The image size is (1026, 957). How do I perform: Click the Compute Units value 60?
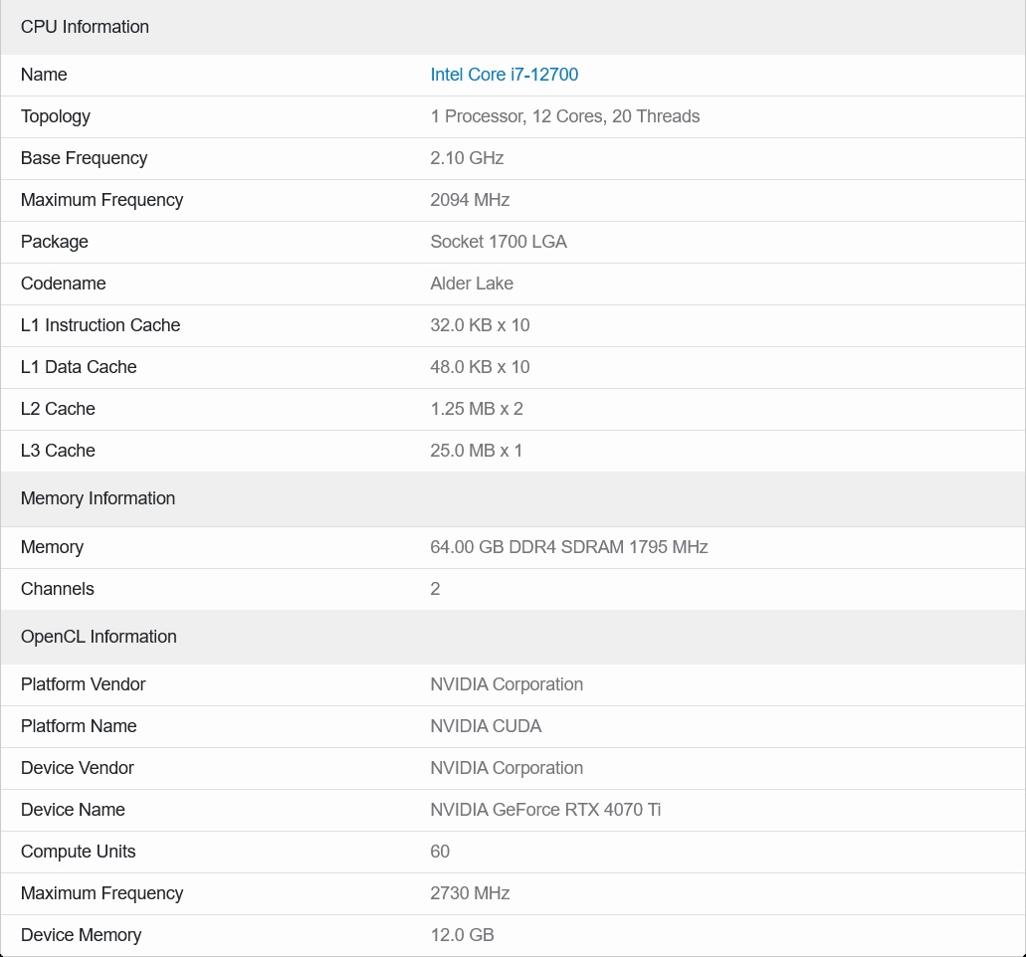click(x=440, y=852)
